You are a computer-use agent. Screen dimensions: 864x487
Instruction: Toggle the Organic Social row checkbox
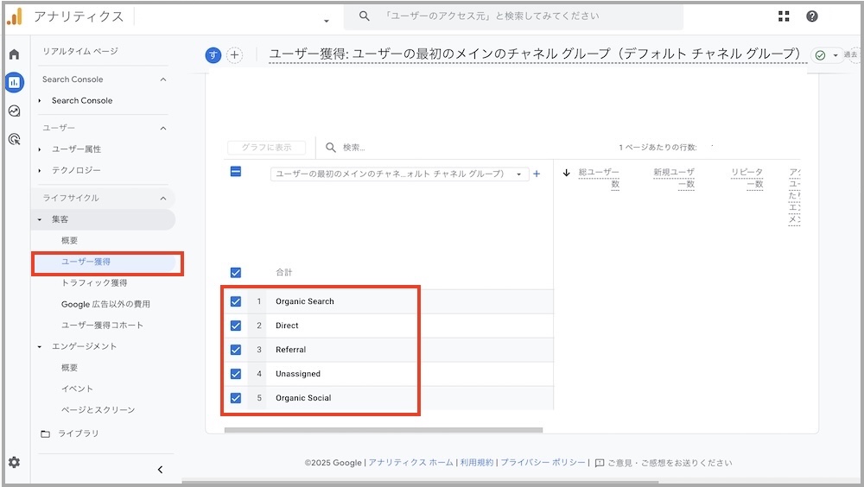[x=236, y=398]
